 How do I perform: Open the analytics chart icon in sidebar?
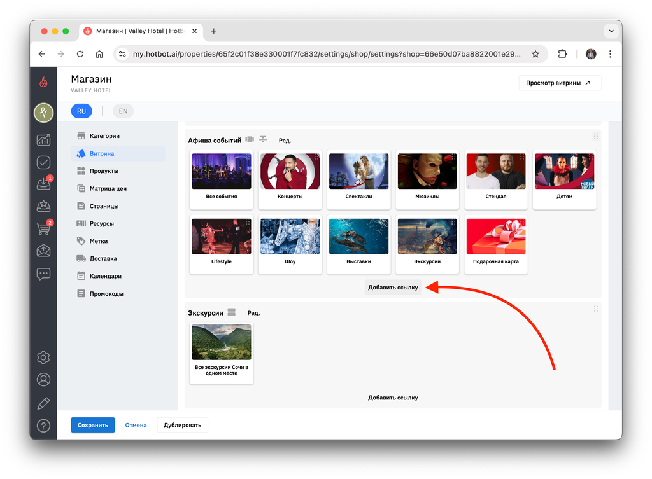(44, 140)
